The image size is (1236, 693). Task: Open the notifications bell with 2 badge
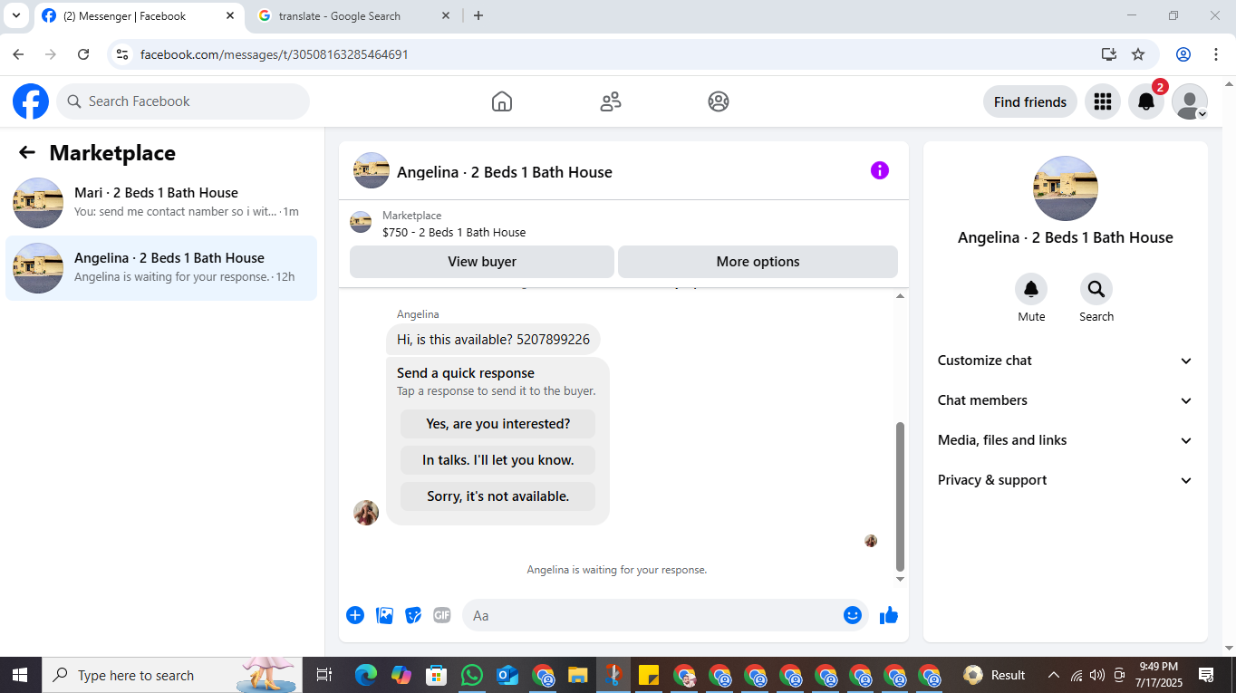pyautogui.click(x=1146, y=101)
